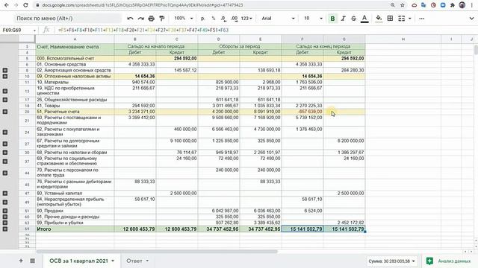Open the font size 10 dropdown
Image resolution: width=478 pixels, height=268 pixels.
click(313, 19)
